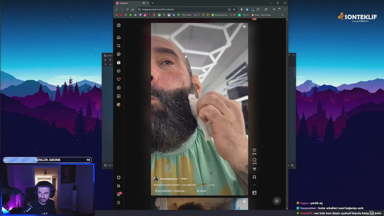Open the Dashboard insights icon
The image size is (384, 216).
point(118,96)
